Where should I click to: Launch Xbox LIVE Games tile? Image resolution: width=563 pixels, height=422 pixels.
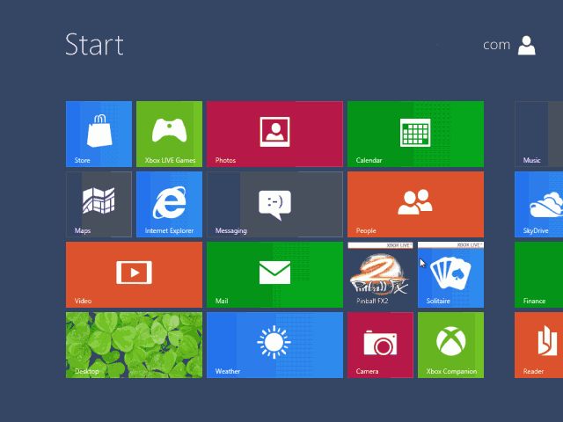(x=169, y=134)
